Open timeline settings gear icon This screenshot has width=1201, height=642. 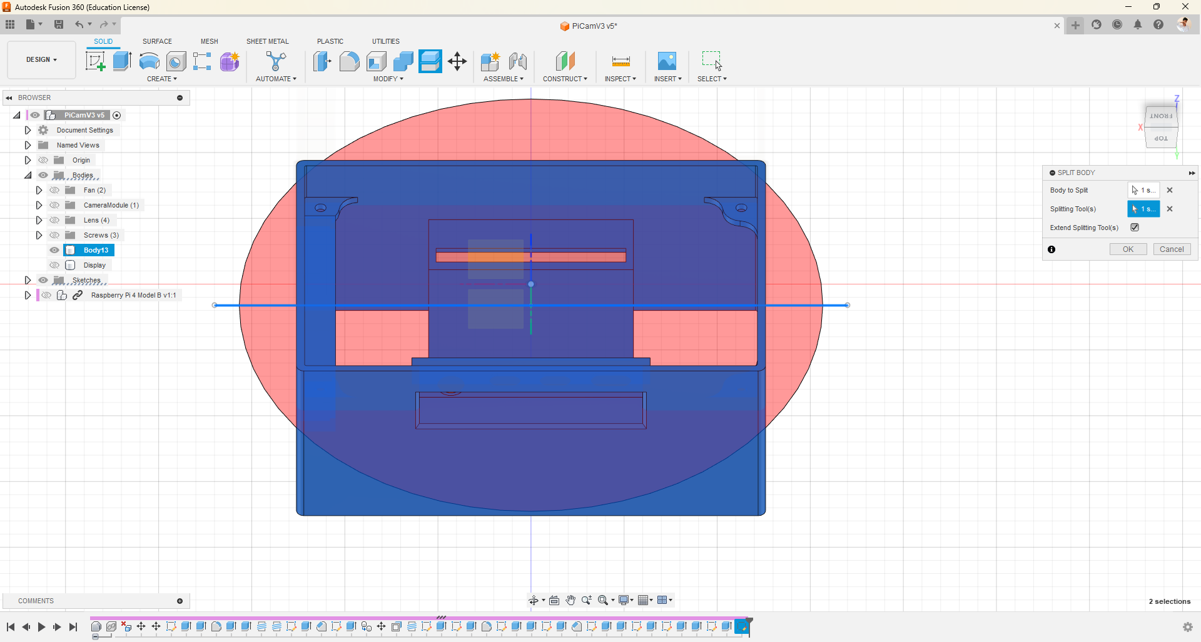(1188, 627)
